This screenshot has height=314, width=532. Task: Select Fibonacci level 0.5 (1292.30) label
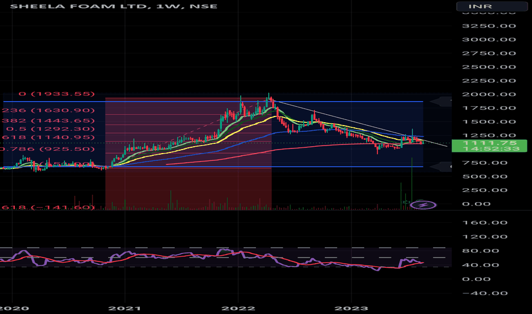pos(50,129)
